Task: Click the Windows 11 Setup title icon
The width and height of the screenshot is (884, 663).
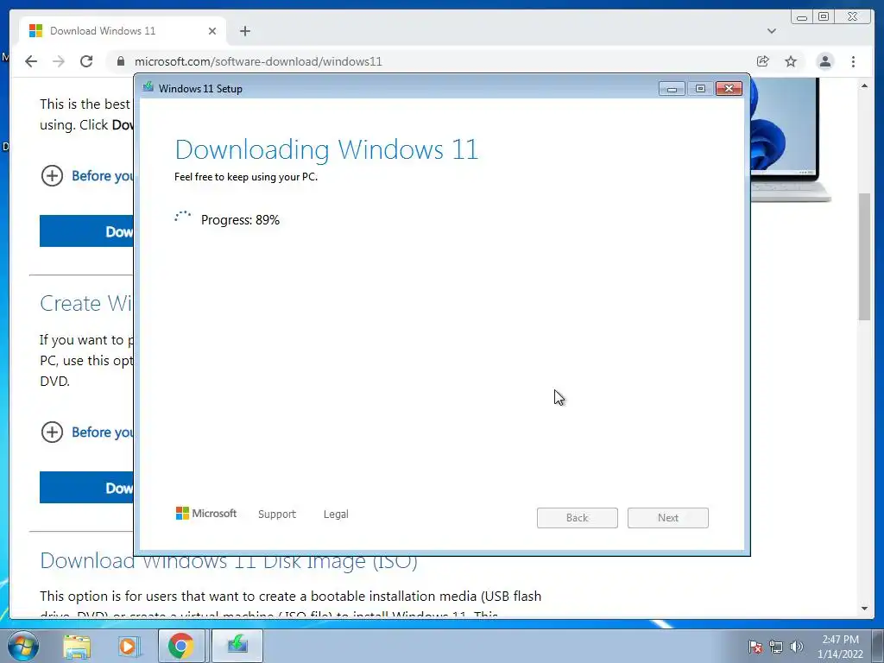Action: click(148, 87)
